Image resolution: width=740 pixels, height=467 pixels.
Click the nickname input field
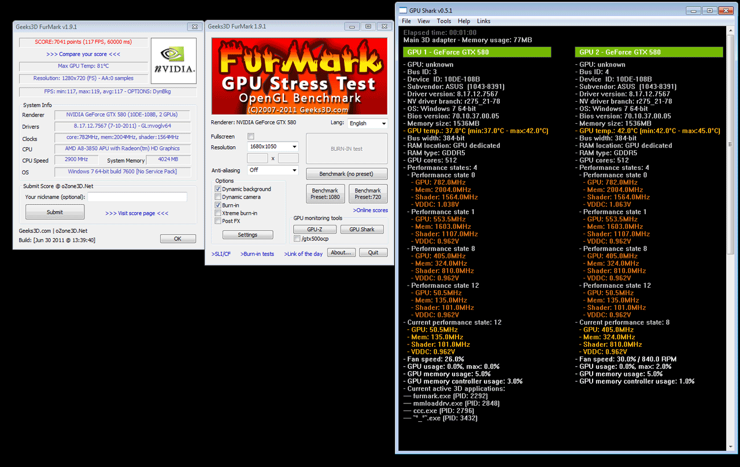tap(137, 197)
